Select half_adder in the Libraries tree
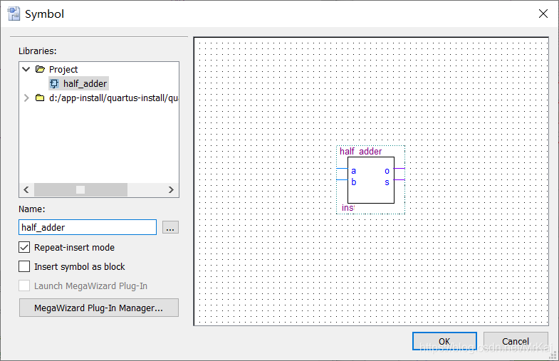 point(85,84)
